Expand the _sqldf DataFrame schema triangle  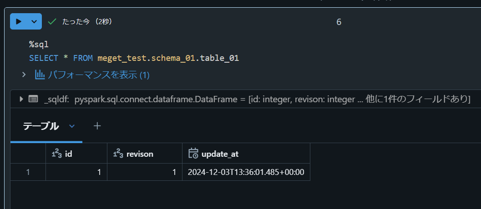coord(21,99)
